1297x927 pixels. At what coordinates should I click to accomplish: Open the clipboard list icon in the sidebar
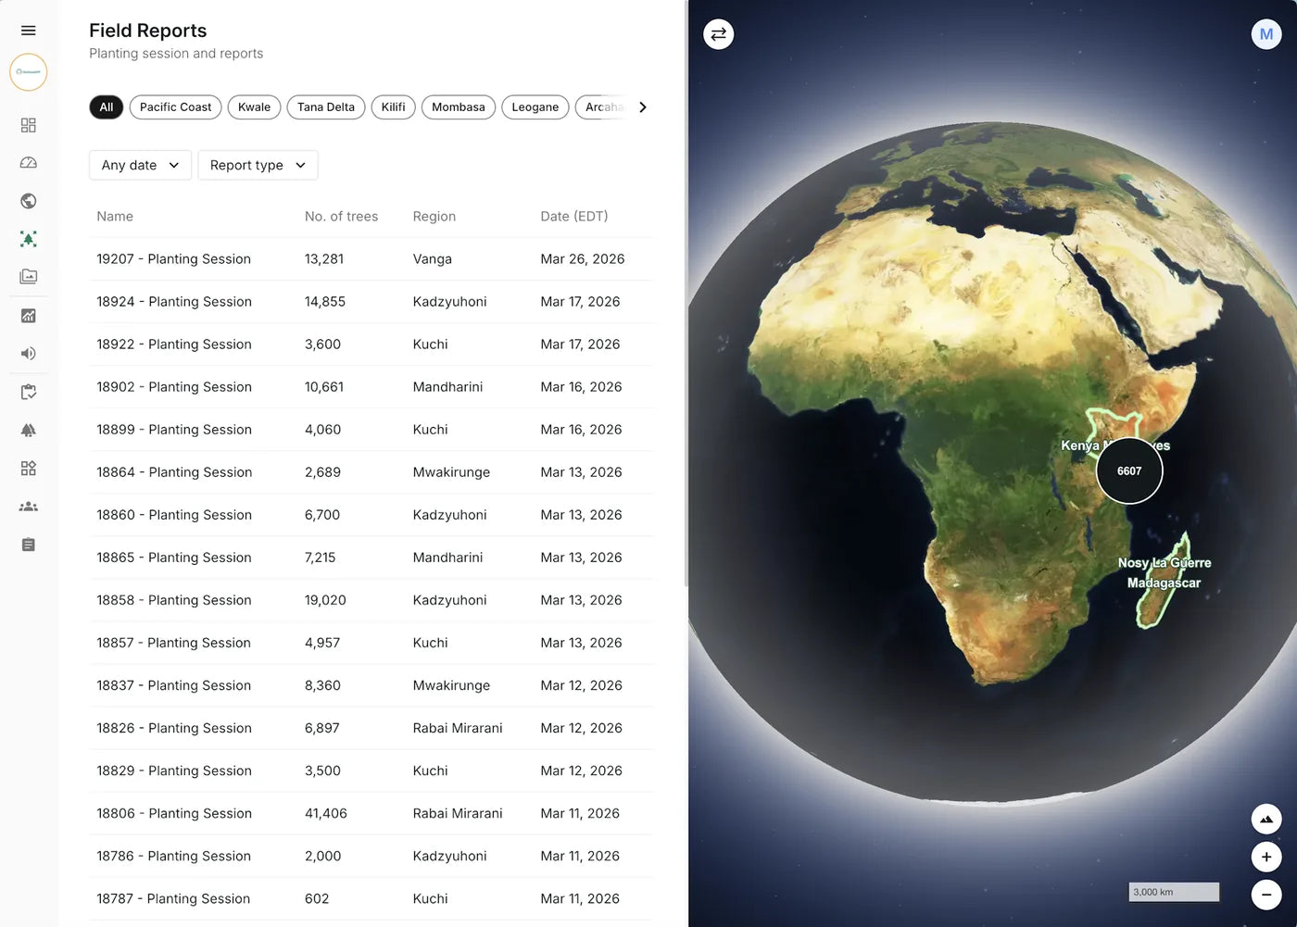[x=29, y=545]
